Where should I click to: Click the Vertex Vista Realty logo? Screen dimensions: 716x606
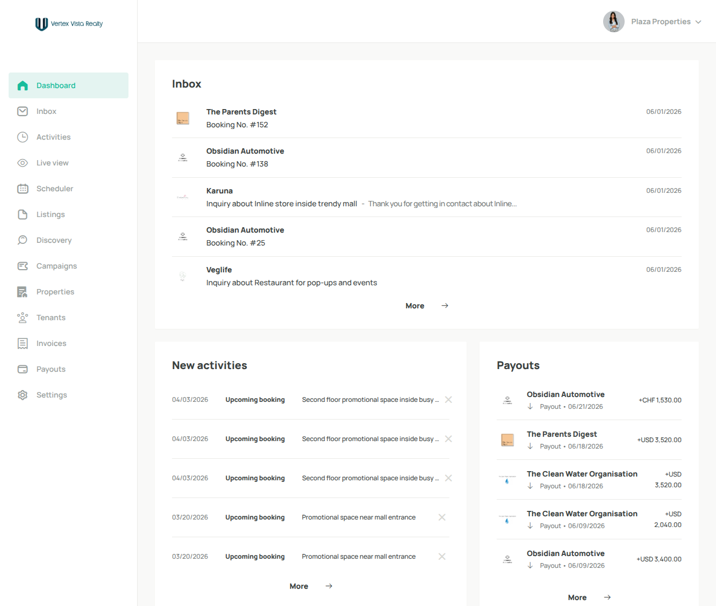click(x=69, y=24)
